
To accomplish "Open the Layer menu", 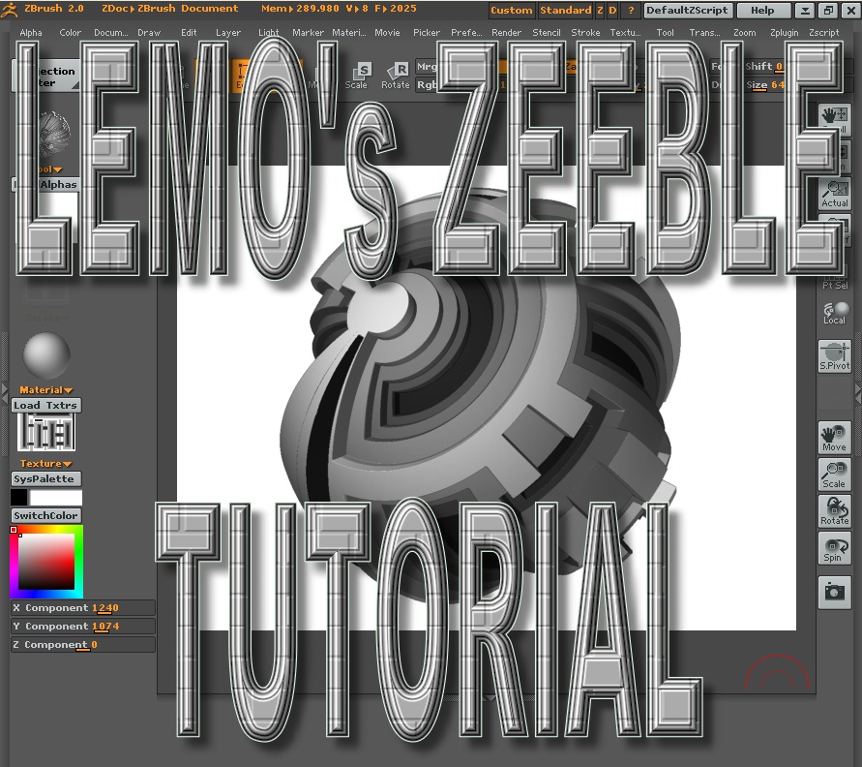I will pos(228,33).
